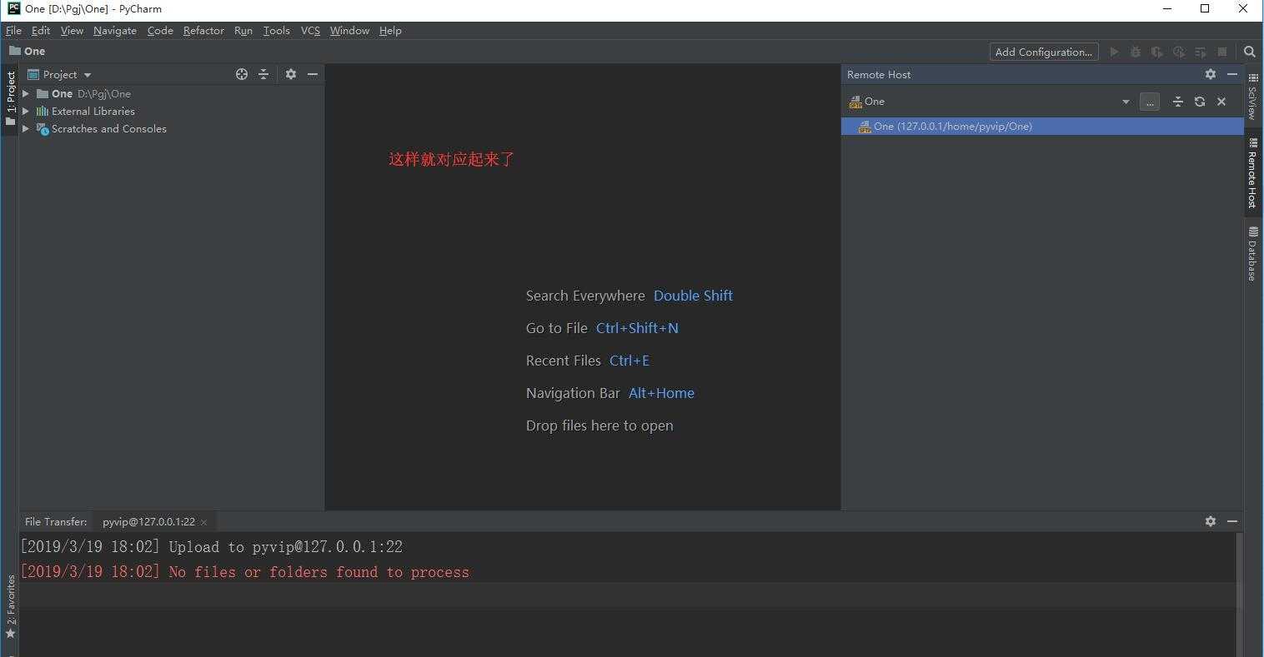Click the Add Configuration button
The width and height of the screenshot is (1264, 657).
pyautogui.click(x=1044, y=52)
